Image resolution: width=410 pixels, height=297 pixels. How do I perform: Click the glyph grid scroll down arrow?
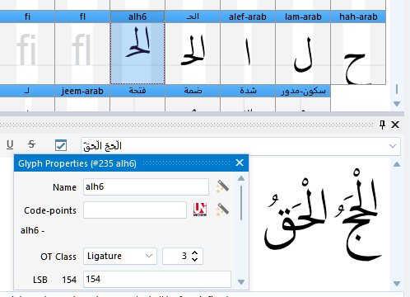click(397, 104)
